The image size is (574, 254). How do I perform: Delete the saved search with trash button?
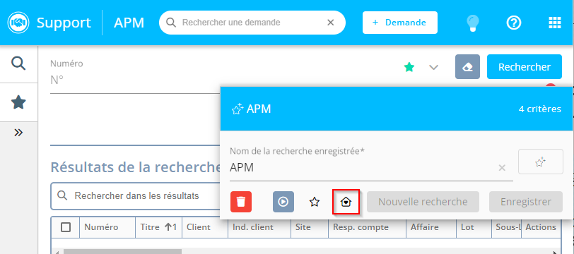[241, 202]
